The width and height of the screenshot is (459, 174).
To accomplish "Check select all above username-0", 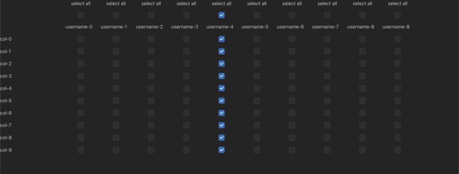I will point(81,15).
